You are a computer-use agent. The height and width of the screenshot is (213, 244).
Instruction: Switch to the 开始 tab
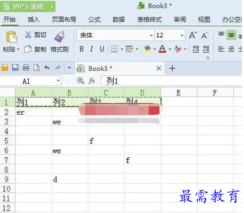[10, 19]
